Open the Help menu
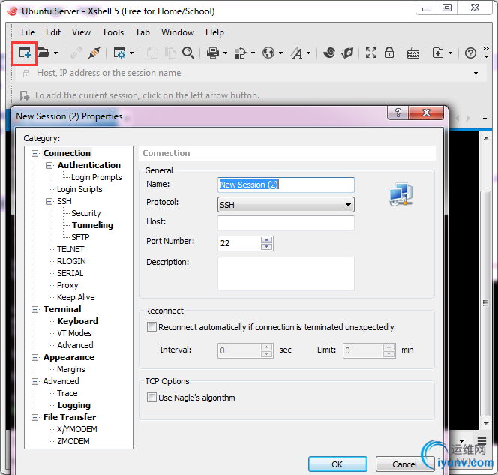Screen dimensions: 498x475 (214, 32)
